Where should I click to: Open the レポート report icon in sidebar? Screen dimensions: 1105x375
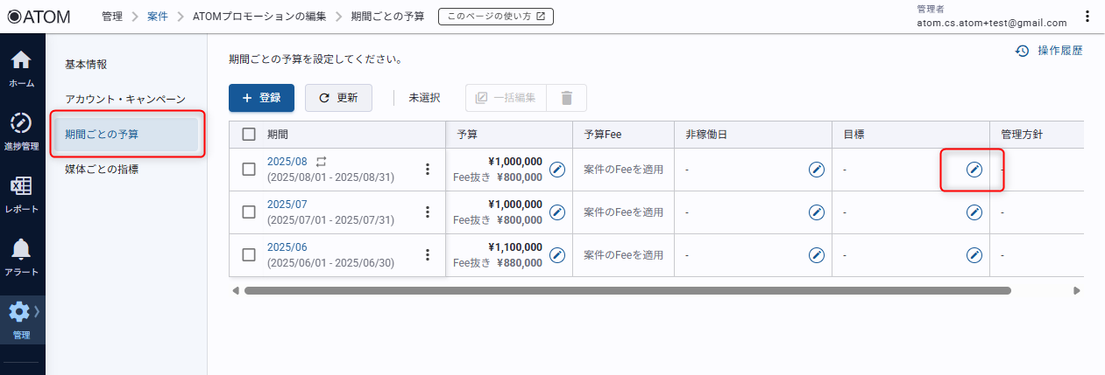[21, 194]
